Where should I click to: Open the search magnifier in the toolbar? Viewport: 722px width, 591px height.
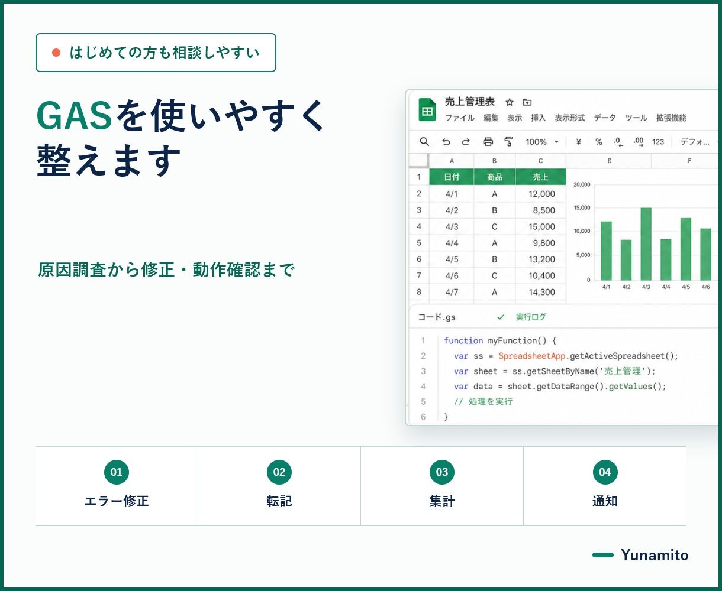(x=424, y=141)
